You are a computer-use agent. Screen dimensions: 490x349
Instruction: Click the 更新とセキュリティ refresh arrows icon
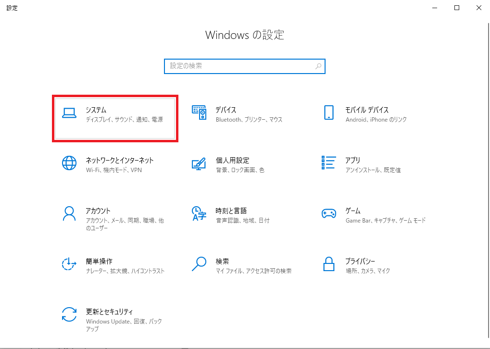(x=69, y=314)
